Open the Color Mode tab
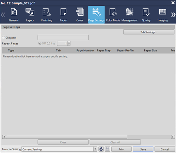The width and height of the screenshot is (176, 153). [113, 15]
